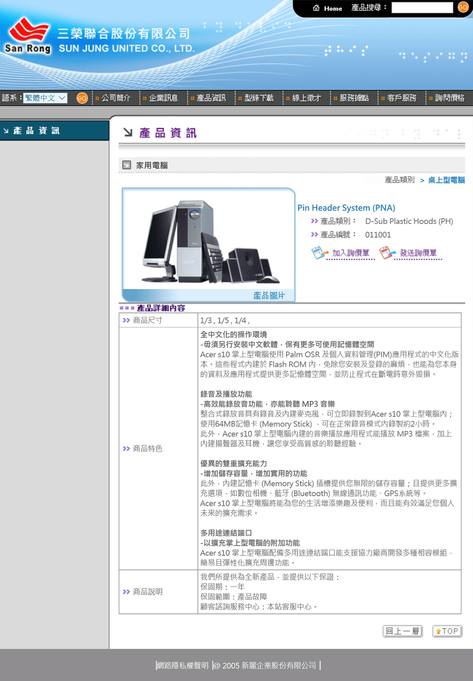Open the 客戶服務 menu item
Image resolution: width=473 pixels, height=681 pixels.
(402, 98)
